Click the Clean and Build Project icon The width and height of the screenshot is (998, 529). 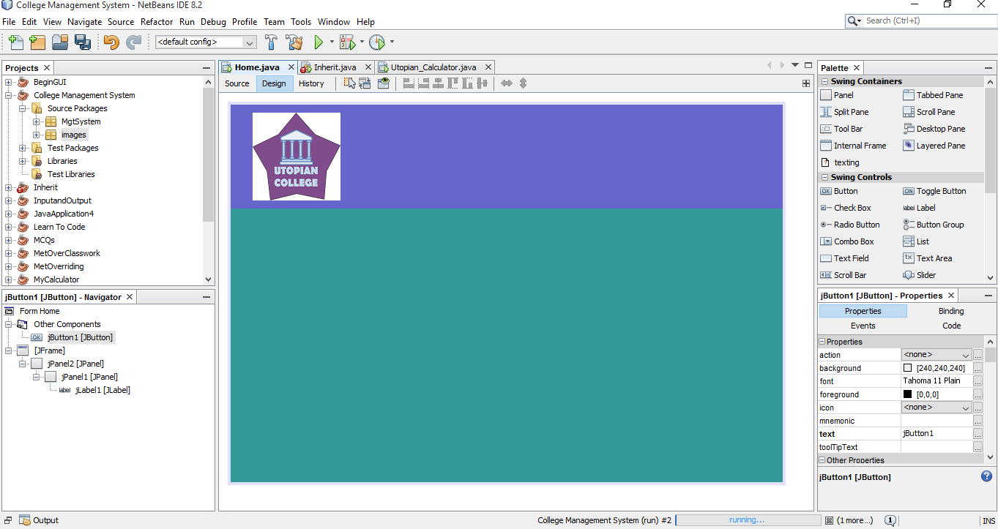pos(294,42)
